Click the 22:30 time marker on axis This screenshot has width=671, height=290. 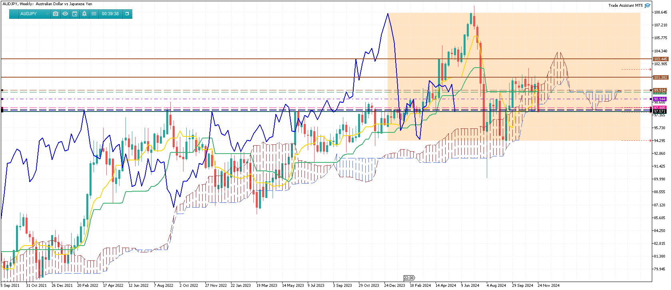tap(409, 278)
